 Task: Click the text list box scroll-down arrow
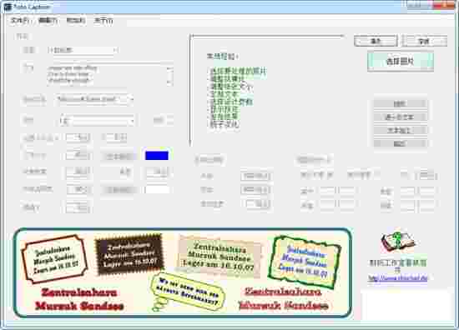169,82
